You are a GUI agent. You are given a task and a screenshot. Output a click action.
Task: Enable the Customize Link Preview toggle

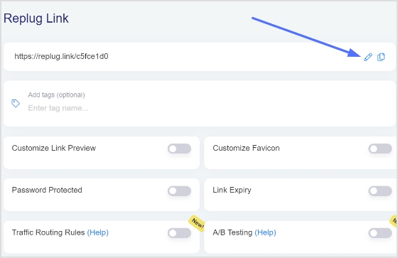point(179,149)
